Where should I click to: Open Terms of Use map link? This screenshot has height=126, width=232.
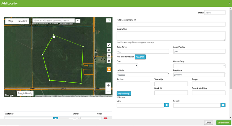click(94, 96)
